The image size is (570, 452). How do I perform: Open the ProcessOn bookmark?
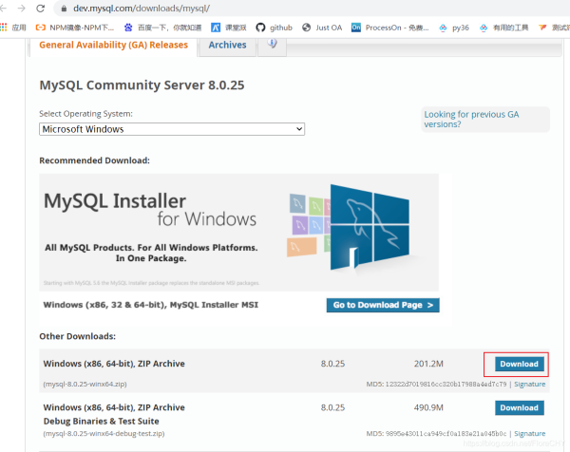coord(394,28)
